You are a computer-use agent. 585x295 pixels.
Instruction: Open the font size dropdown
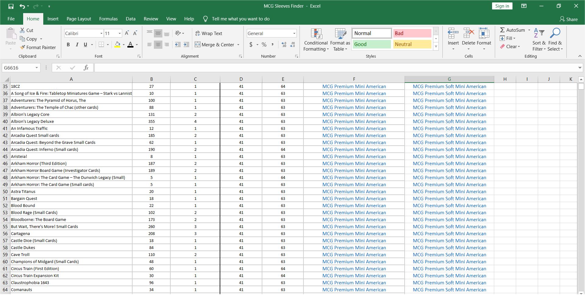pos(120,33)
